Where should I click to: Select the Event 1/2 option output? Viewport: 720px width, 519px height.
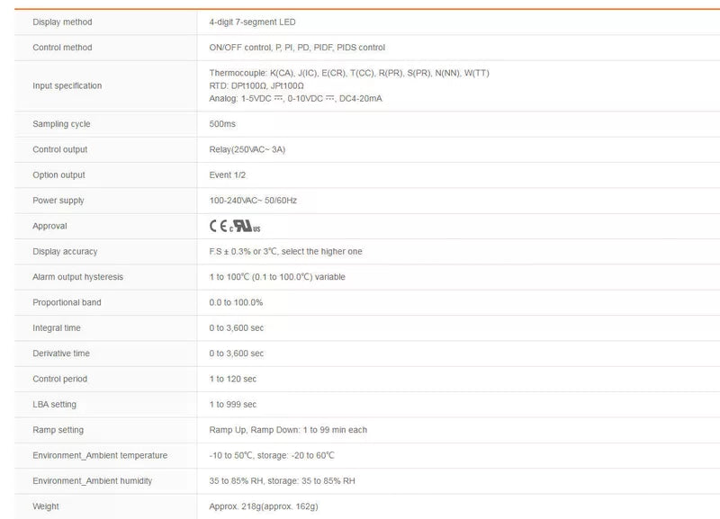[228, 174]
